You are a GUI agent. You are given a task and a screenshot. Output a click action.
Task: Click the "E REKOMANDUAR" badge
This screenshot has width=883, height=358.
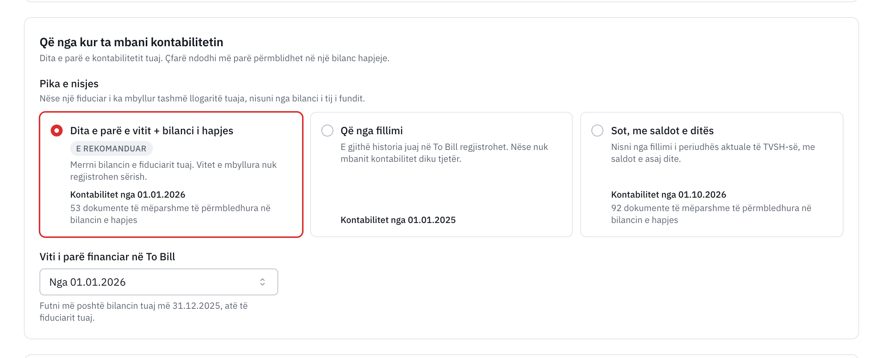coord(111,148)
